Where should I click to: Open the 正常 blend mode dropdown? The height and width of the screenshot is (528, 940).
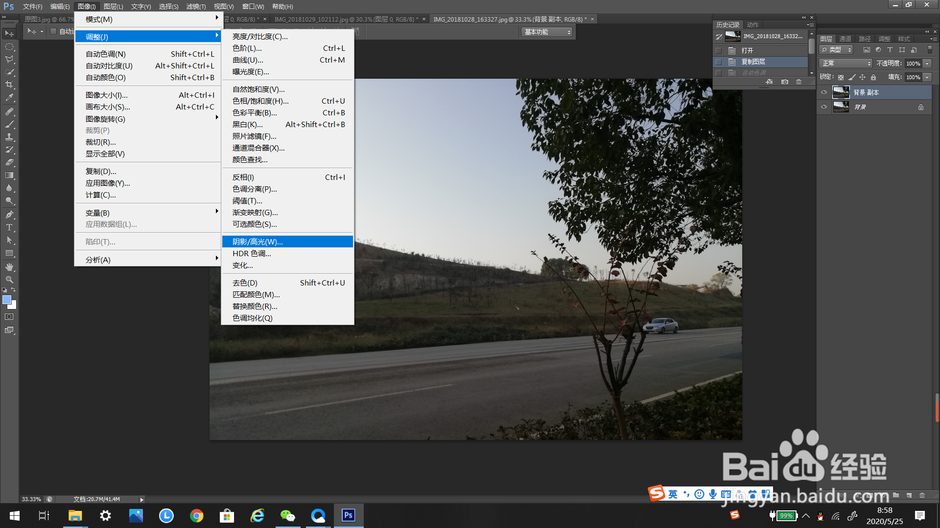(846, 64)
